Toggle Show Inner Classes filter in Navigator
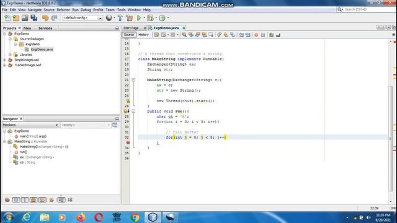The height and width of the screenshot is (223, 397). (42, 199)
